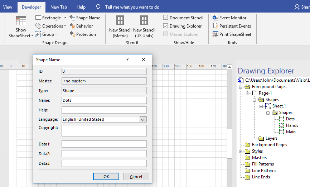Viewport: 310px width, 187px height.
Task: Open the Event Monitor tool
Action: tap(215, 18)
